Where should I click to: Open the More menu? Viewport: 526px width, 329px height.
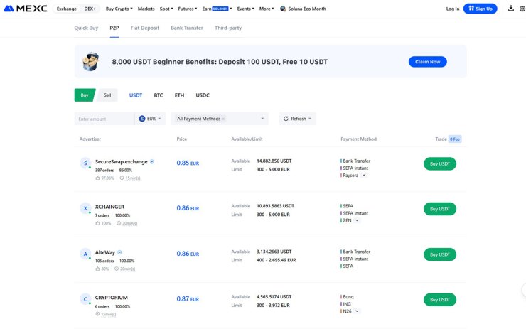click(x=267, y=9)
